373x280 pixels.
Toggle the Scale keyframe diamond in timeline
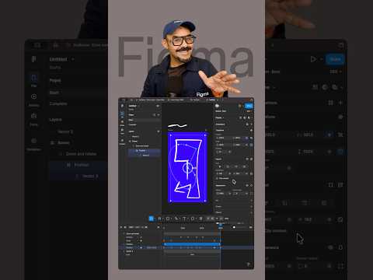coord(141,241)
